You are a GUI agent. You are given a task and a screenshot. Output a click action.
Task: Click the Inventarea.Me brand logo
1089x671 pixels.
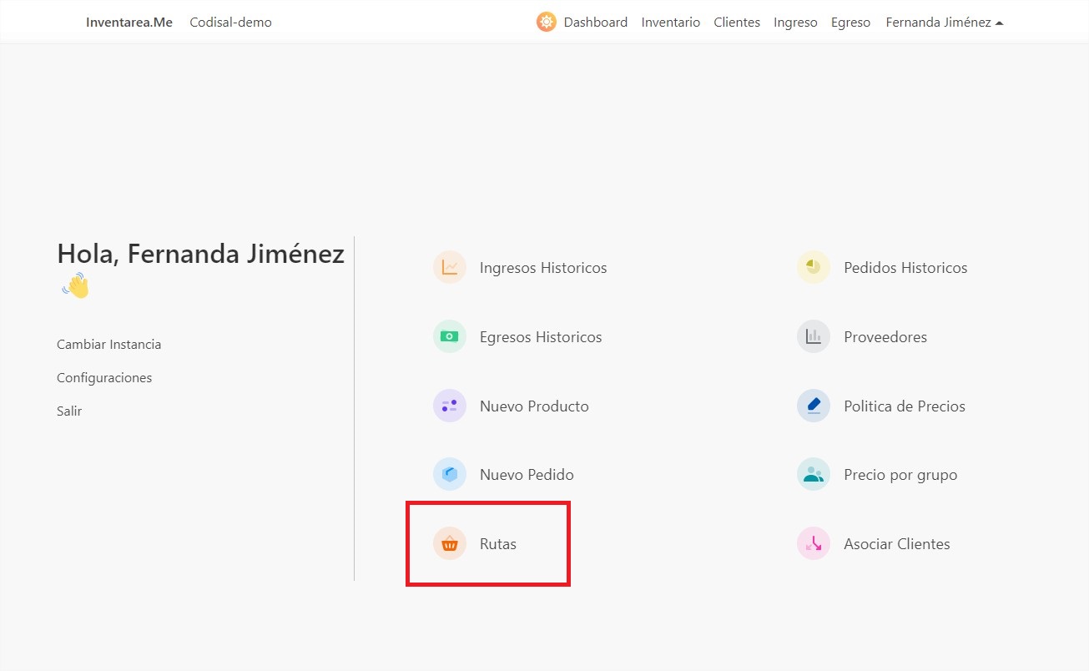[x=128, y=22]
